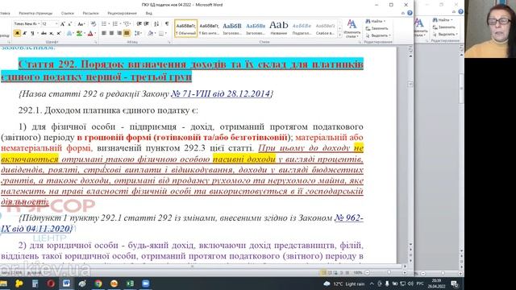This screenshot has width=516, height=290.
Task: Open the Page Layout ribbon tab
Action: (x=35, y=13)
